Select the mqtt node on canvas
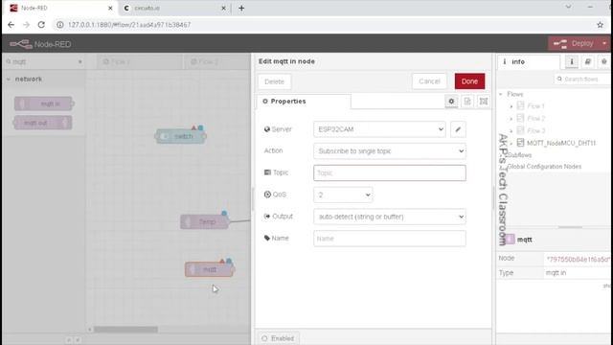 (x=209, y=269)
